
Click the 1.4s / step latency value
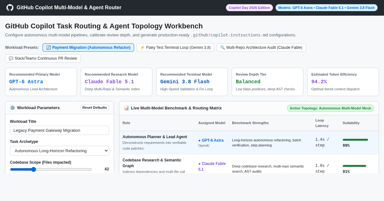coord(322,143)
